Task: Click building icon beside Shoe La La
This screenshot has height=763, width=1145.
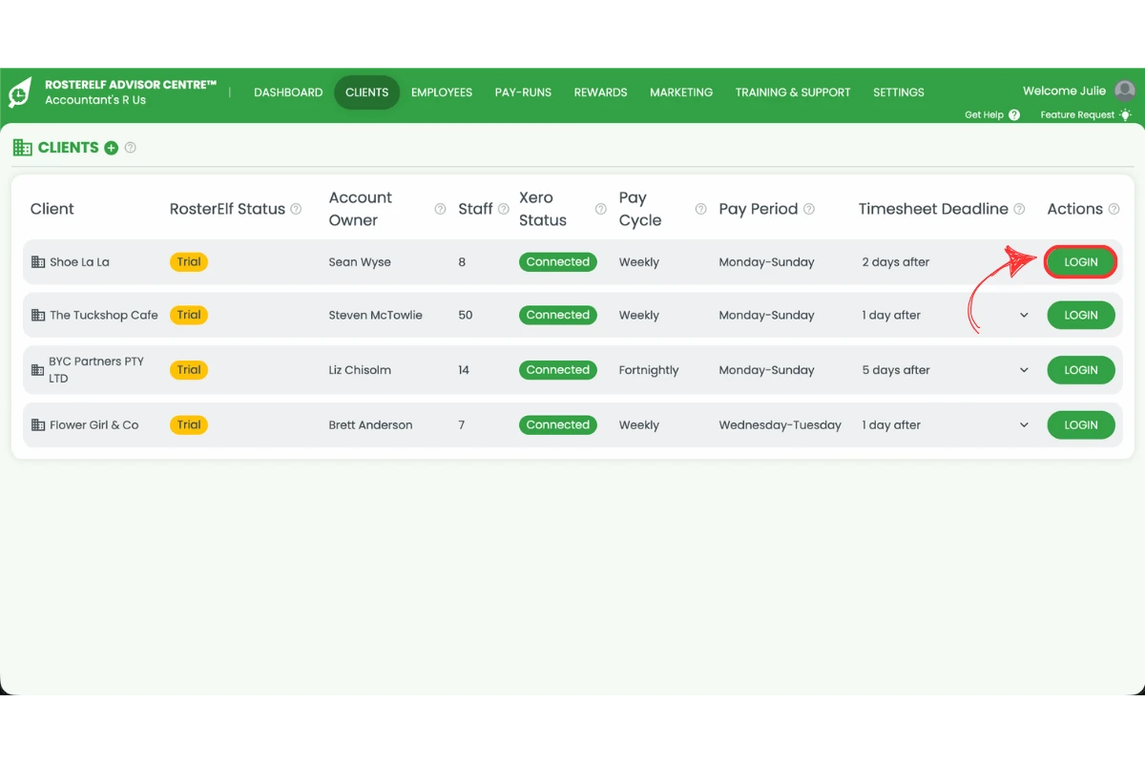Action: click(38, 261)
